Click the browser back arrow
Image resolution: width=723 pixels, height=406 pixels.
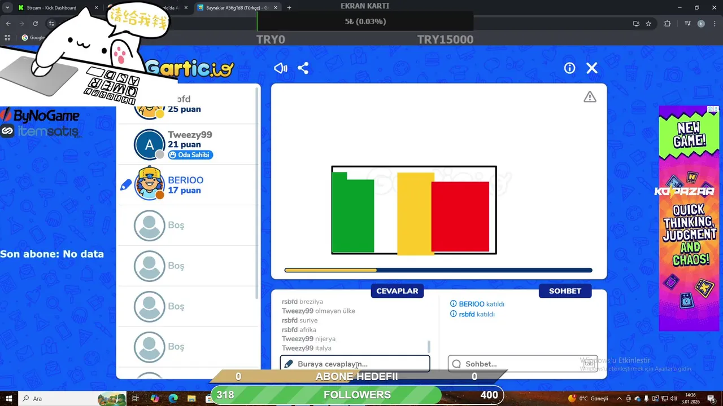(8, 24)
